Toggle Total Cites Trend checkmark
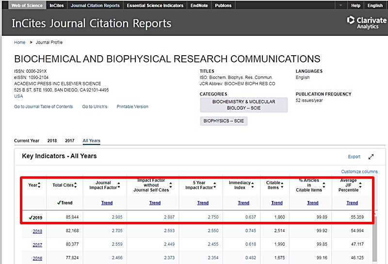 59,202
